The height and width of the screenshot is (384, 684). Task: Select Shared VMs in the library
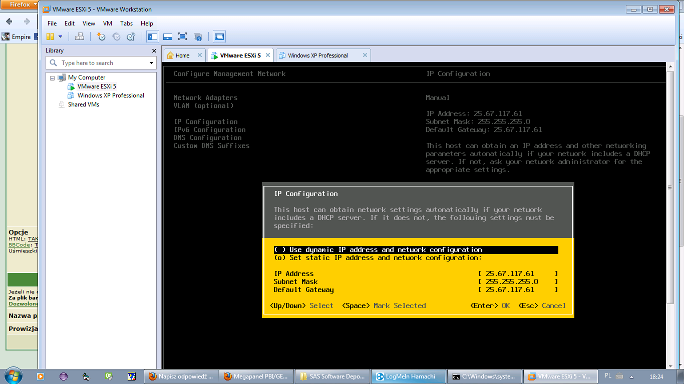pyautogui.click(x=84, y=104)
